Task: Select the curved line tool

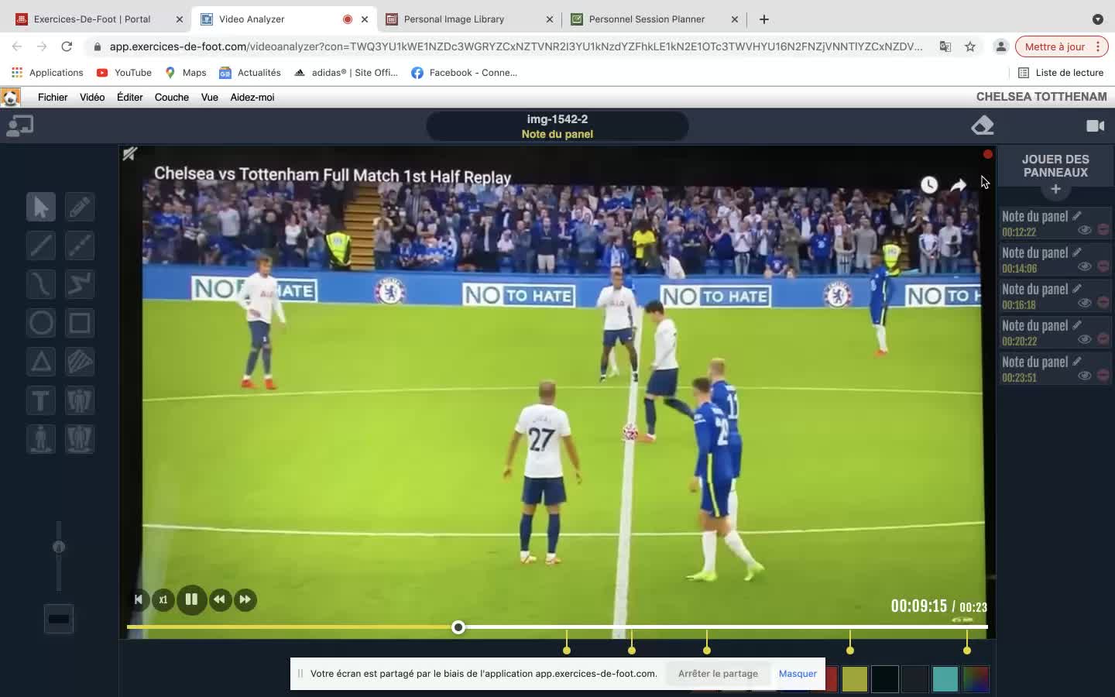Action: pyautogui.click(x=41, y=284)
